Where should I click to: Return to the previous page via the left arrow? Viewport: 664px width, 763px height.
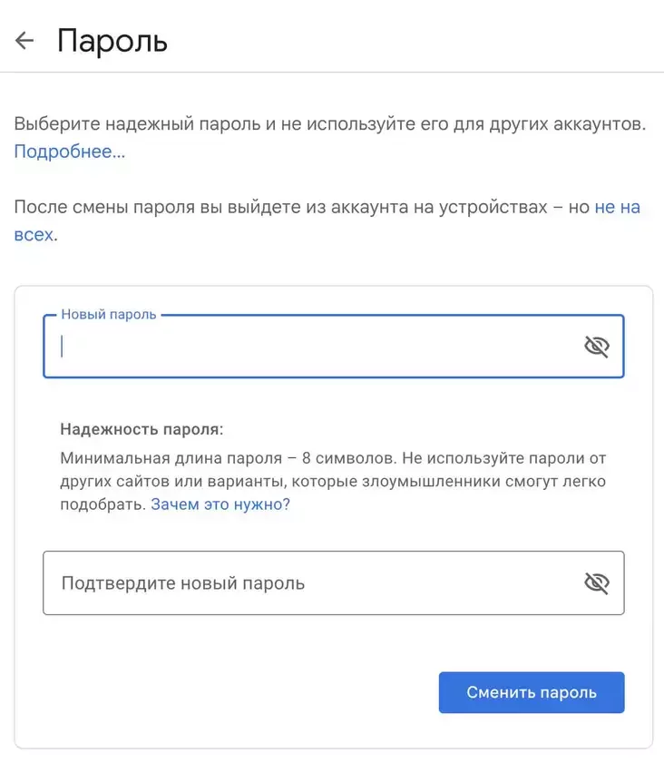(x=24, y=41)
